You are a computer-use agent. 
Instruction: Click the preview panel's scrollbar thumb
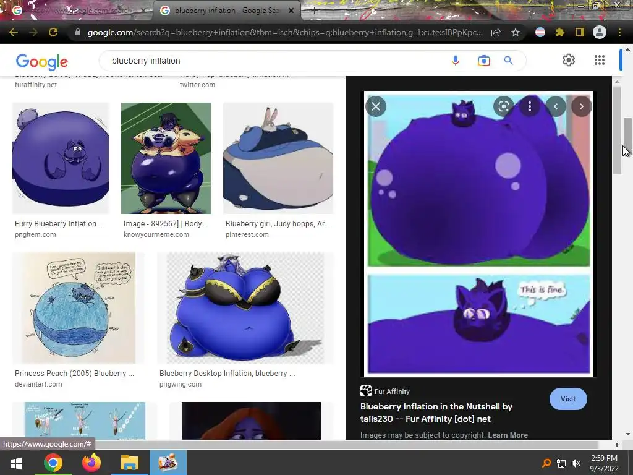617,130
